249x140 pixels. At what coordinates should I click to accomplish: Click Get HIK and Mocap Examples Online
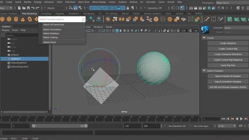(x=228, y=87)
